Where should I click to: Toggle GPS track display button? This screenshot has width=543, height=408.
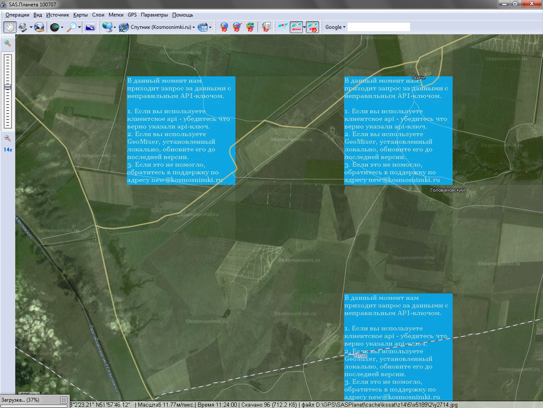296,27
